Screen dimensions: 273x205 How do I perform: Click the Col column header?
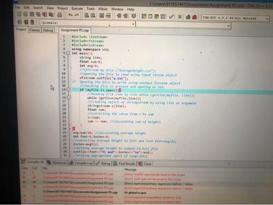[35, 168]
